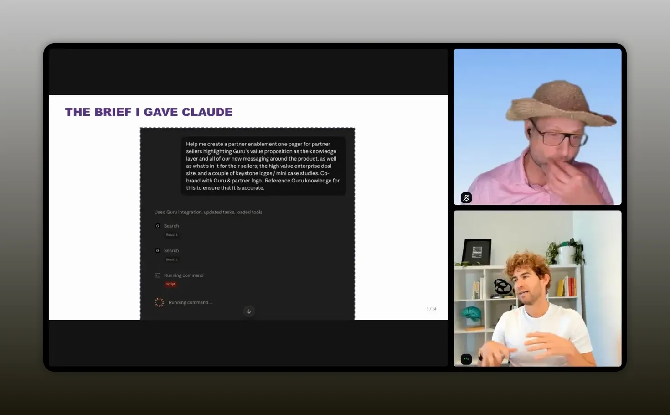The height and width of the screenshot is (415, 670).
Task: Click the first Search step label
Action: (171, 226)
